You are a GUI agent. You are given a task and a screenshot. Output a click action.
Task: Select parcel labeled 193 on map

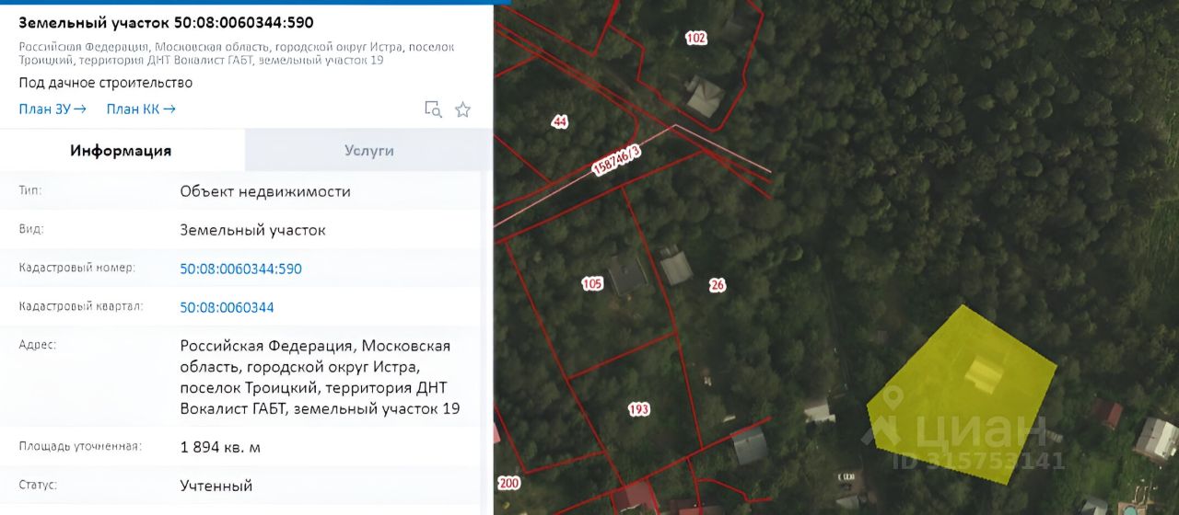(x=638, y=409)
